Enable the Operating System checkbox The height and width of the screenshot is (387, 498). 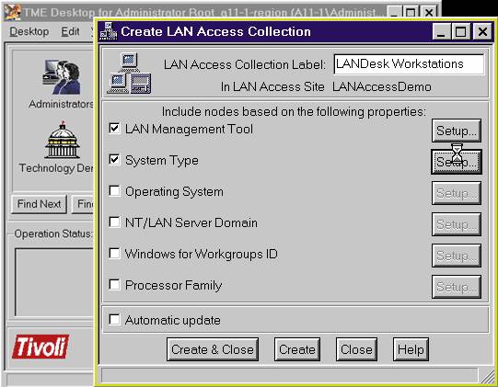pos(114,191)
